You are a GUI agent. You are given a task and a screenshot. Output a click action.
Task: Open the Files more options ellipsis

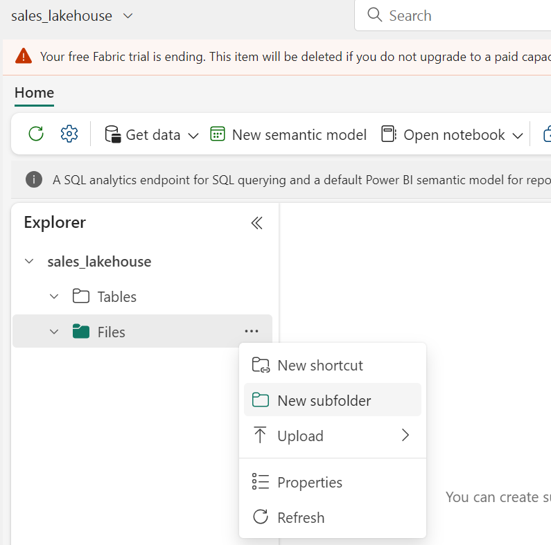pos(252,331)
